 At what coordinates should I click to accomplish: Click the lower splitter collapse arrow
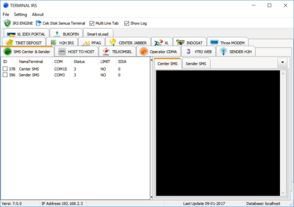152,197
